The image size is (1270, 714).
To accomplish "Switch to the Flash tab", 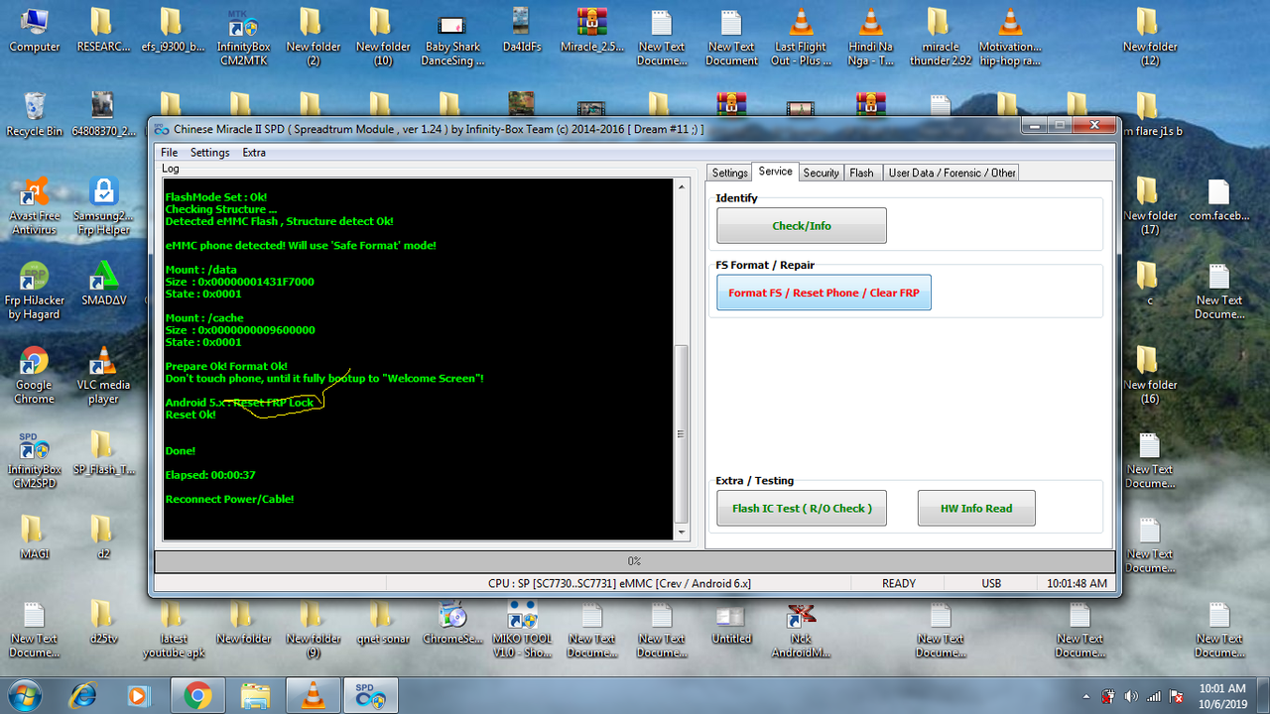I will tap(862, 173).
